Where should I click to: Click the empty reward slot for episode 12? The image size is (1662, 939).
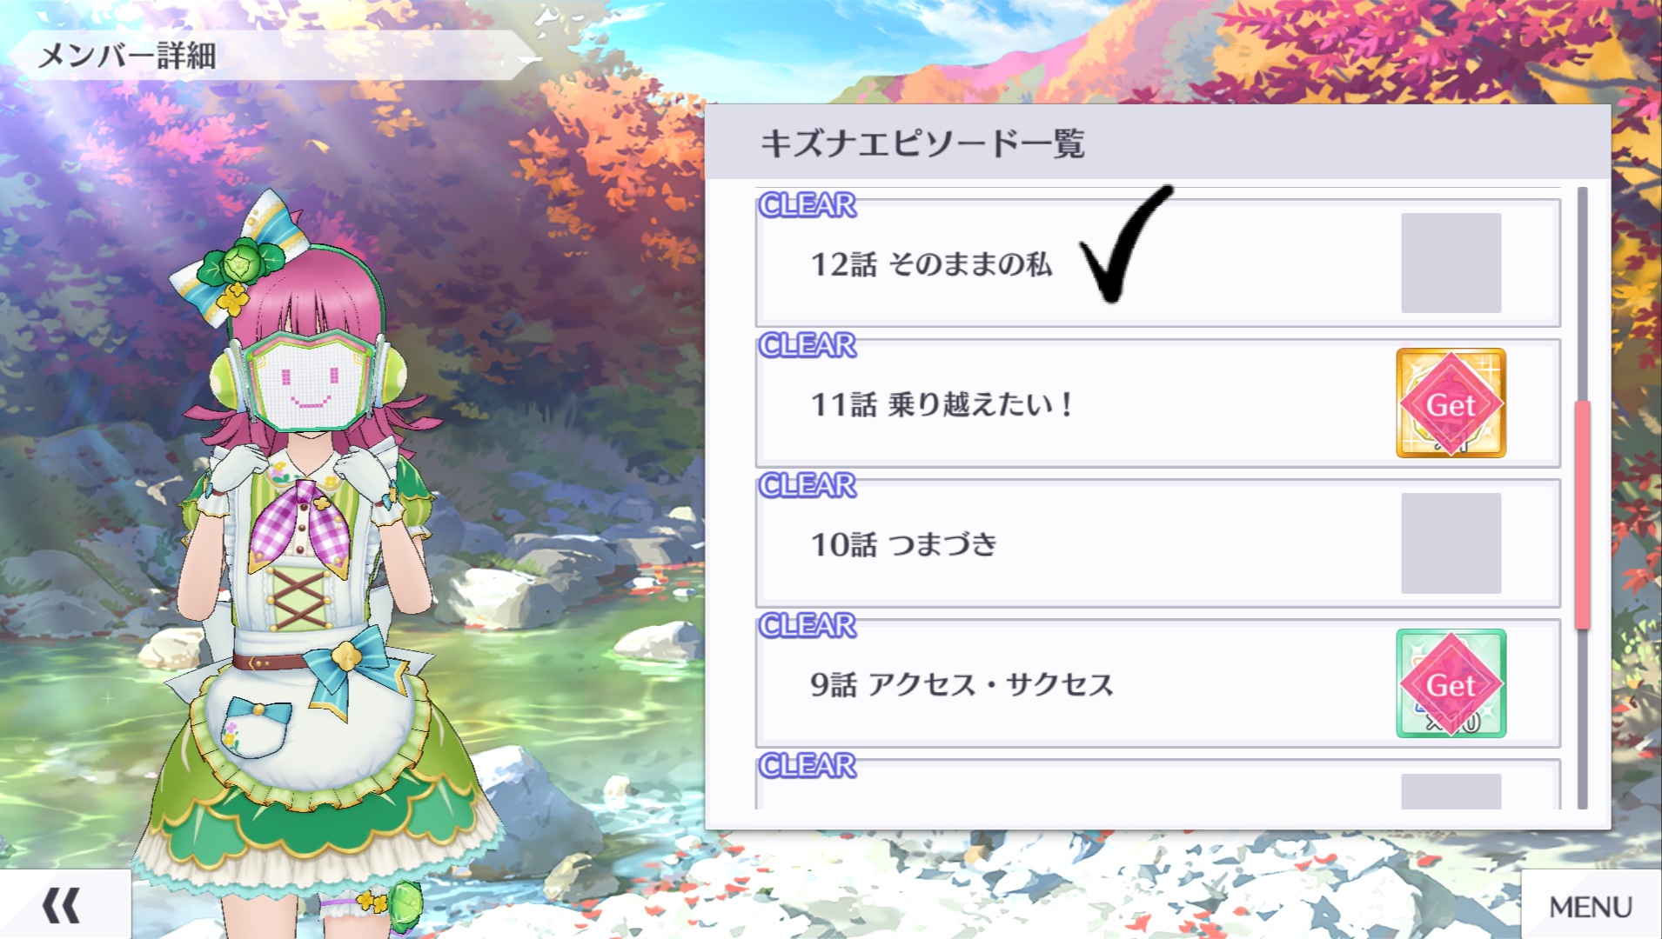[x=1451, y=263]
